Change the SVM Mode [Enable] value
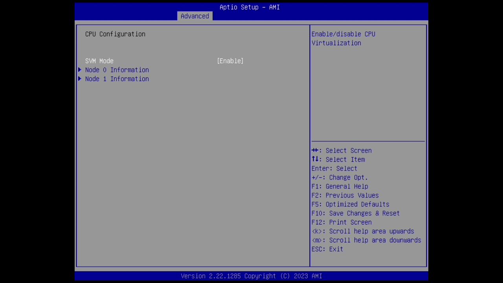This screenshot has width=503, height=283. pos(230,61)
